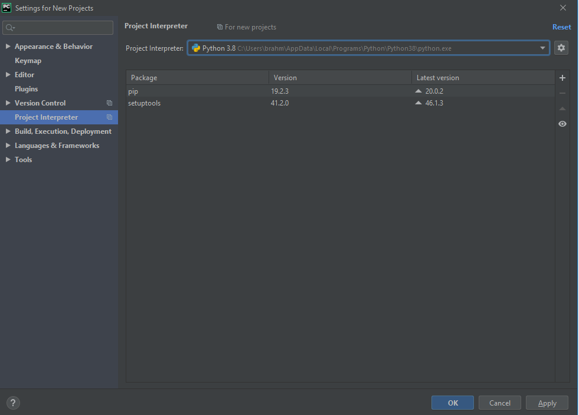The height and width of the screenshot is (415, 579).
Task: Click the settings search field
Action: pos(57,27)
